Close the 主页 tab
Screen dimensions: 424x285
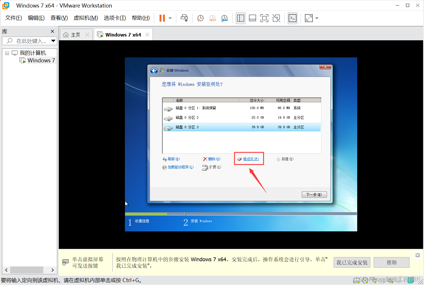click(87, 35)
